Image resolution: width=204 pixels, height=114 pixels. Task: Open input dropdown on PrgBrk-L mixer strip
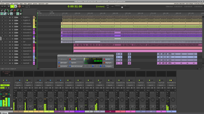click(18, 90)
